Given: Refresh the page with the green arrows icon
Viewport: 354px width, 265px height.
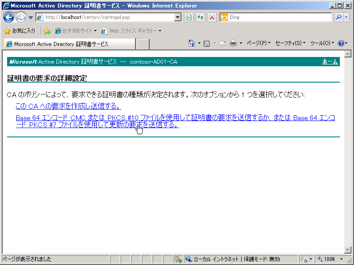Looking at the screenshot, I should pyautogui.click(x=200, y=17).
